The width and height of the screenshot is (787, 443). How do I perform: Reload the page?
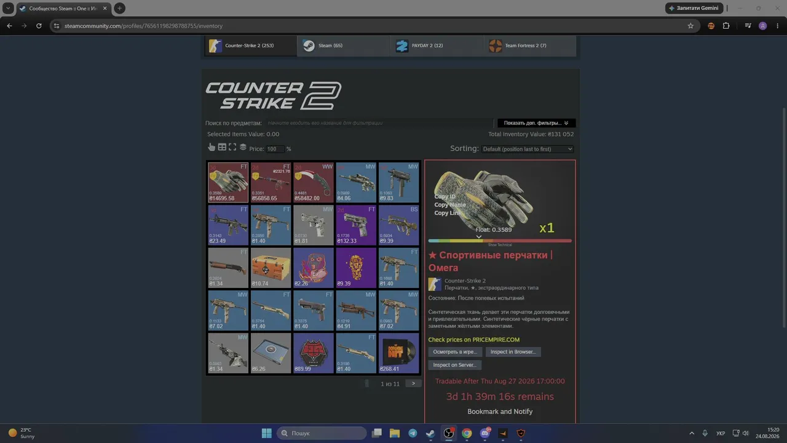coord(39,26)
